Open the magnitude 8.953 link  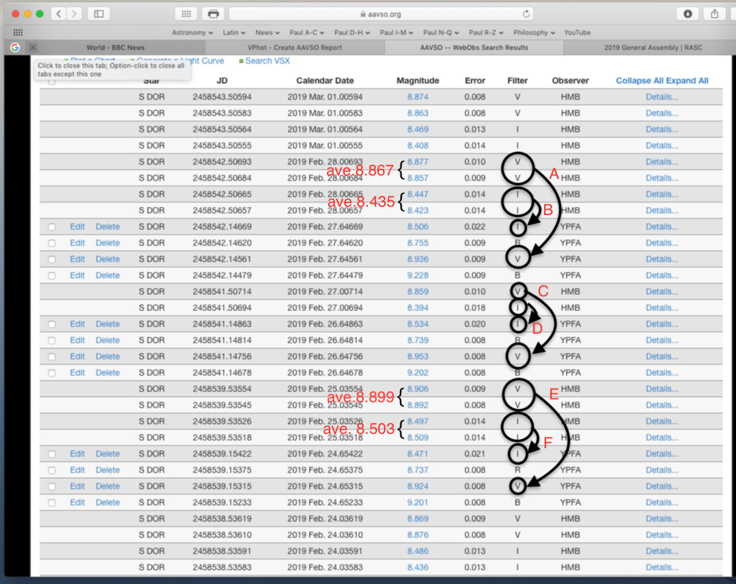click(418, 357)
